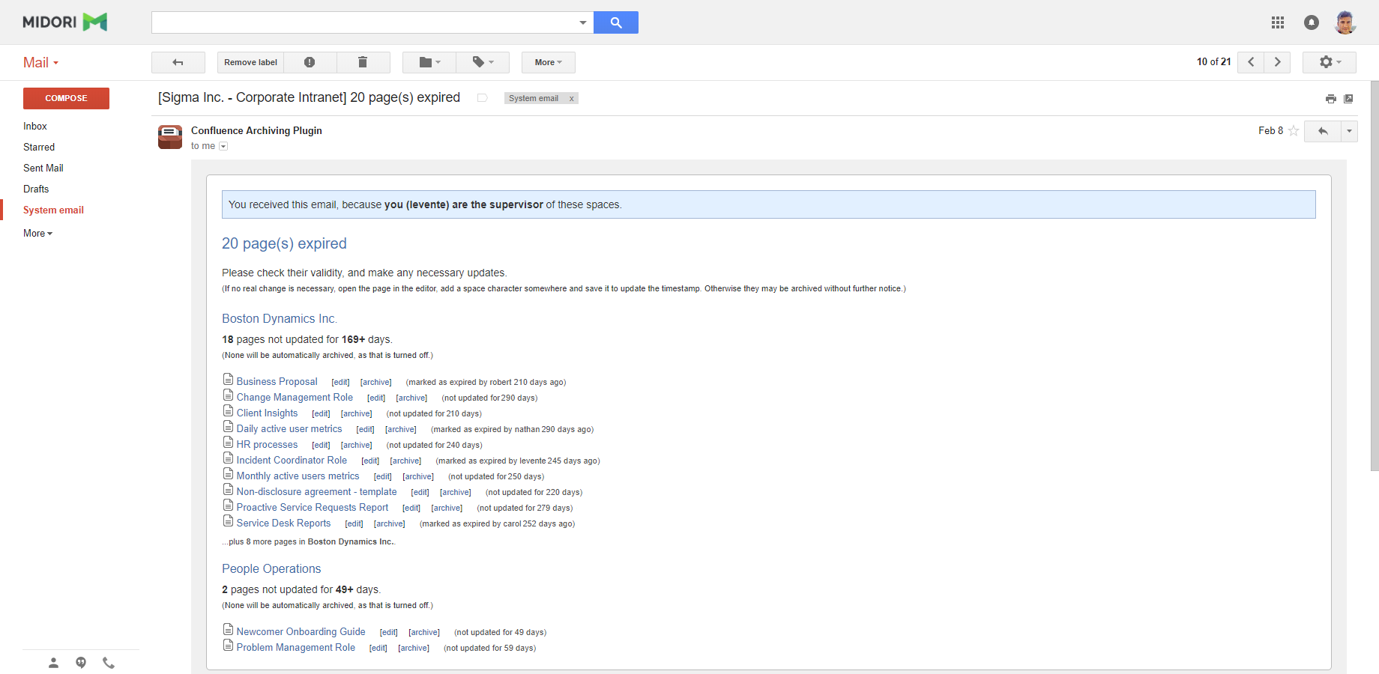Open the email in a new window
Image resolution: width=1379 pixels, height=674 pixels.
(x=1349, y=98)
